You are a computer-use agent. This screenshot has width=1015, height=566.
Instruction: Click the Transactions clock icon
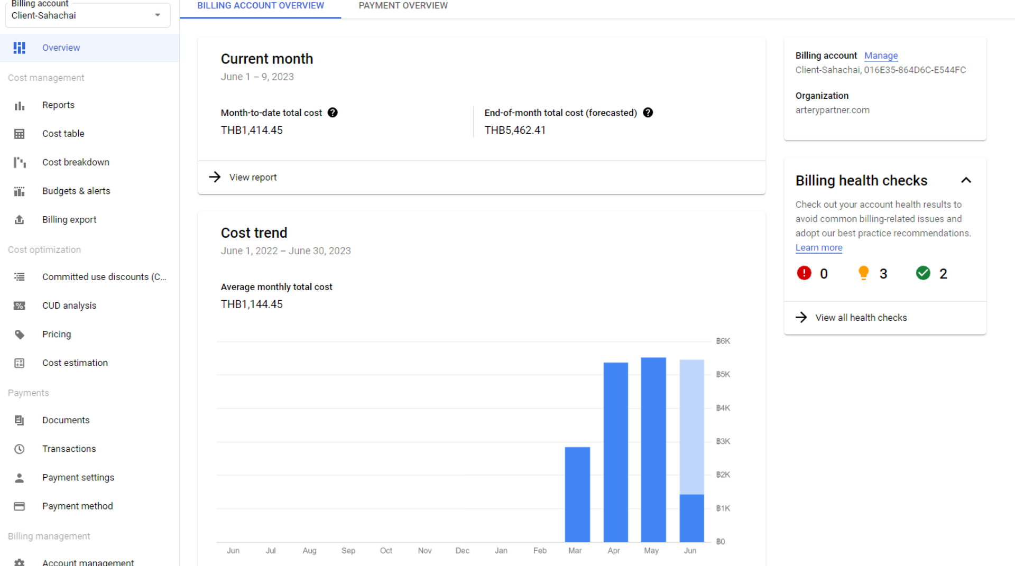20,449
